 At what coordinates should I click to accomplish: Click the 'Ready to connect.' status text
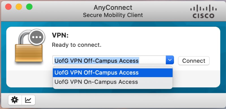[77, 45]
